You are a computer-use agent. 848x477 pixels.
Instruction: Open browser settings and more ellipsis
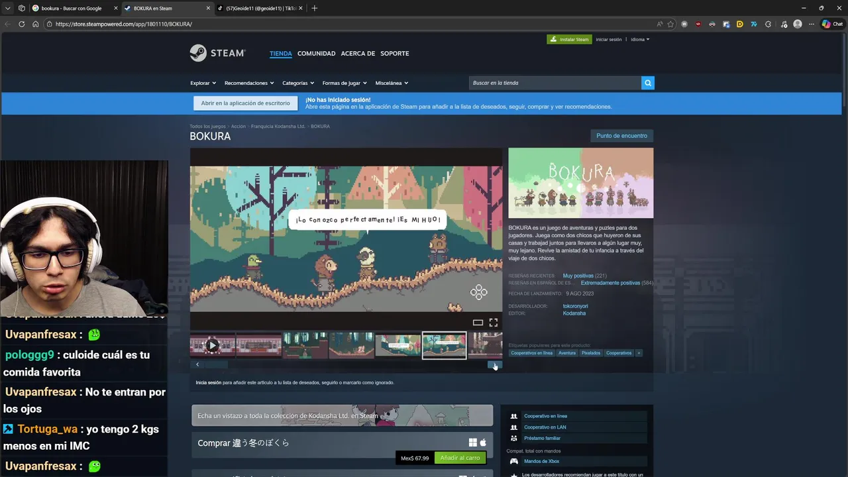pos(812,24)
